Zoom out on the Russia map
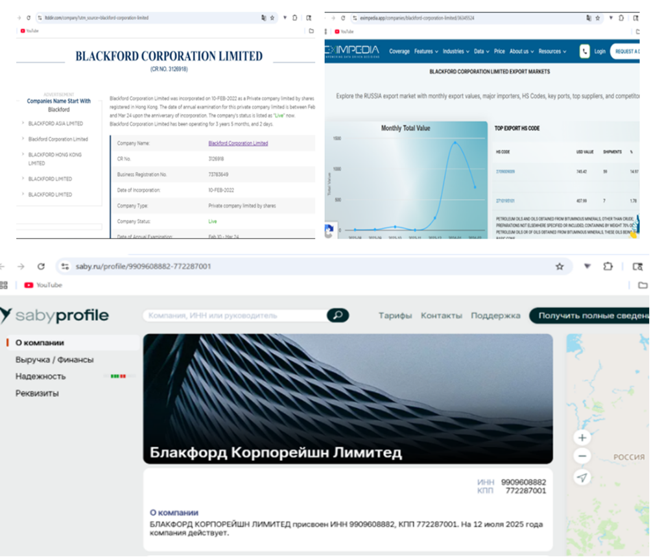The image size is (651, 557). click(x=582, y=456)
